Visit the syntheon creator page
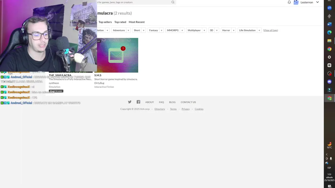The height and width of the screenshot is (188, 335). (54, 83)
